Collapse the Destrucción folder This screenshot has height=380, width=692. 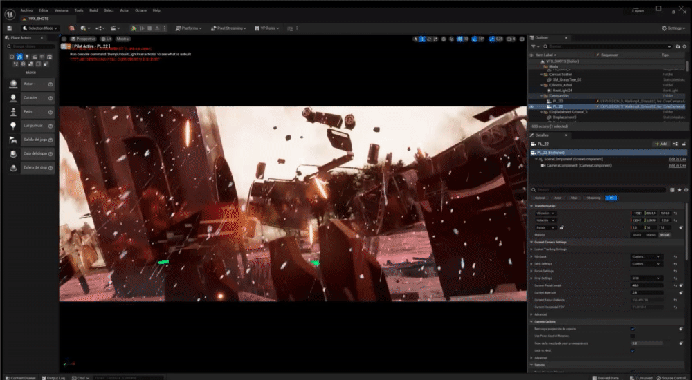[542, 95]
